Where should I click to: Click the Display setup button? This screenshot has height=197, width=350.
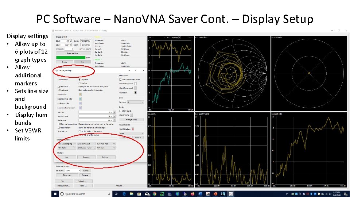pyautogui.click(x=63, y=186)
